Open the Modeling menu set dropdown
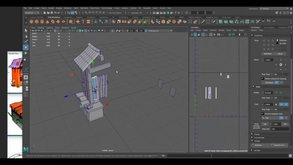The image size is (293, 165). tap(32, 13)
